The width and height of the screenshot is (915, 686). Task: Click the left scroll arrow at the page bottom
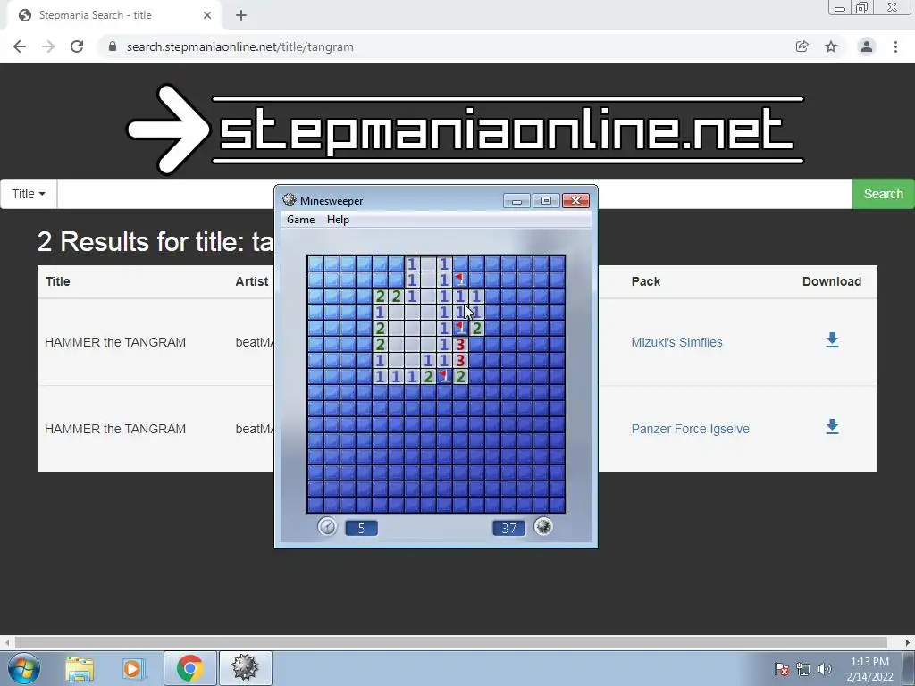[x=6, y=642]
